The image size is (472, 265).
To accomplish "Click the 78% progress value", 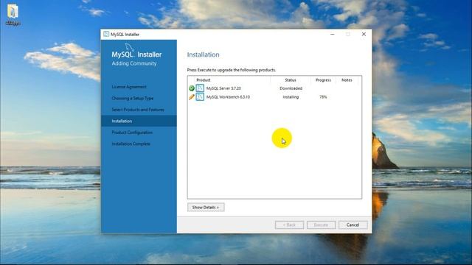I will coord(323,97).
